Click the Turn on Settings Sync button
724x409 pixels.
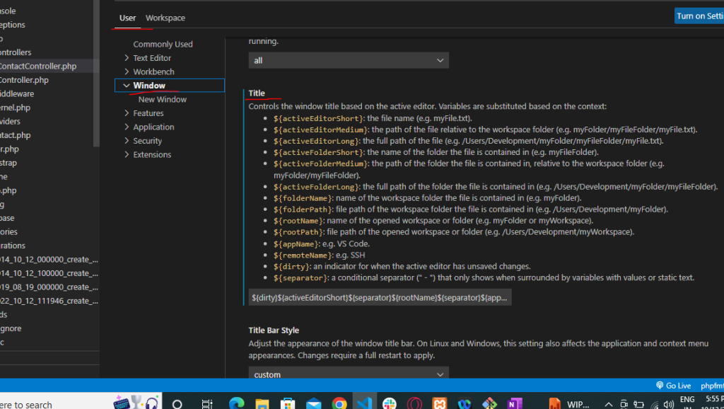699,16
